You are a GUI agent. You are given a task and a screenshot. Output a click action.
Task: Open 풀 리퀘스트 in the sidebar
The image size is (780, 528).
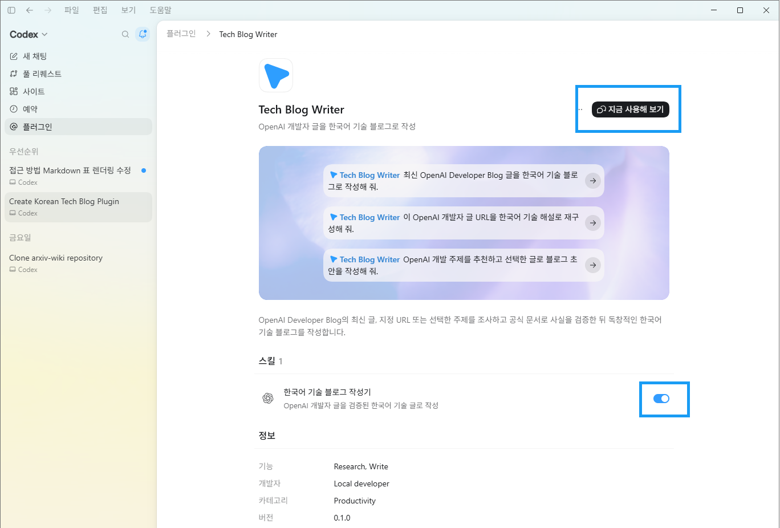tap(78, 74)
